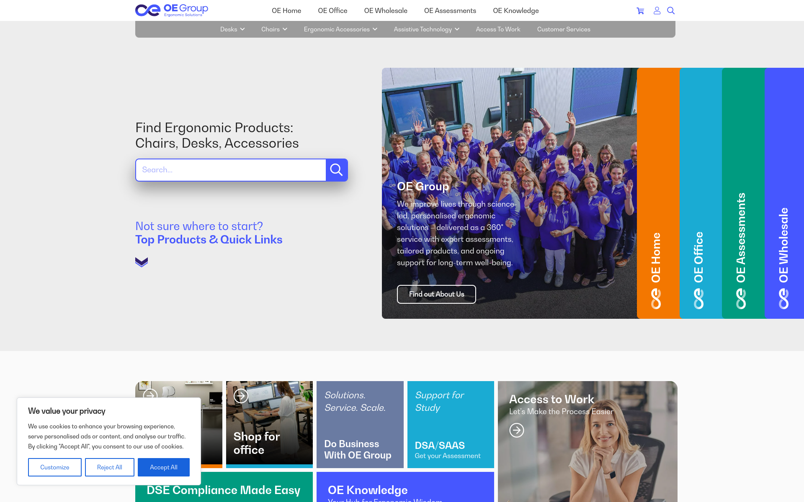Submit search with the blue magnifier button

pos(337,170)
